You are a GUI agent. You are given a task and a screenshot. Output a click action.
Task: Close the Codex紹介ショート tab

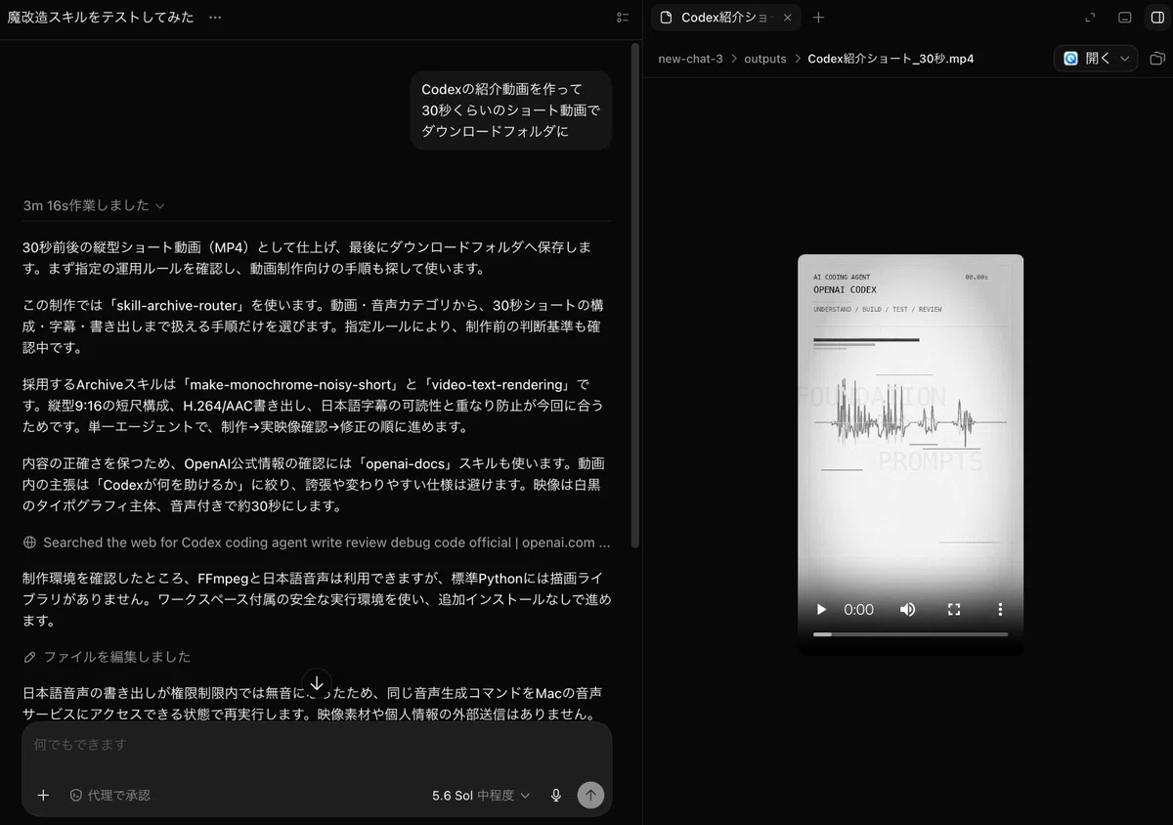coord(788,18)
